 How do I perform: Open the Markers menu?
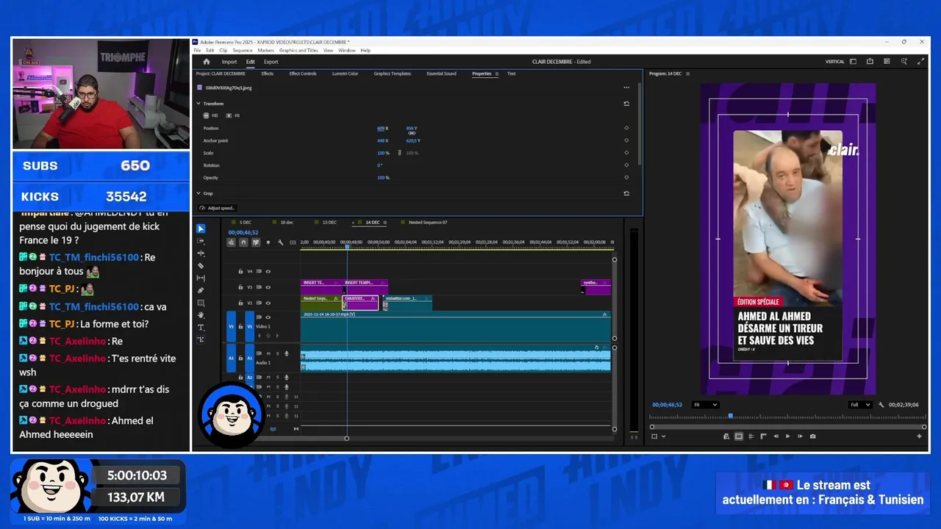[x=265, y=51]
